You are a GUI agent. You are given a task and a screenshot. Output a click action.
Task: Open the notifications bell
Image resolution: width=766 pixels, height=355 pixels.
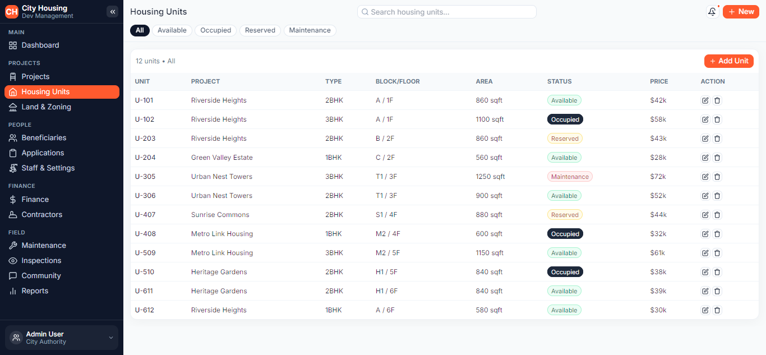712,12
